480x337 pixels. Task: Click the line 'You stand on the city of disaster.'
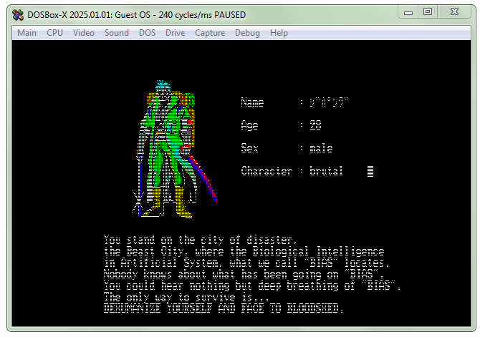coord(200,240)
